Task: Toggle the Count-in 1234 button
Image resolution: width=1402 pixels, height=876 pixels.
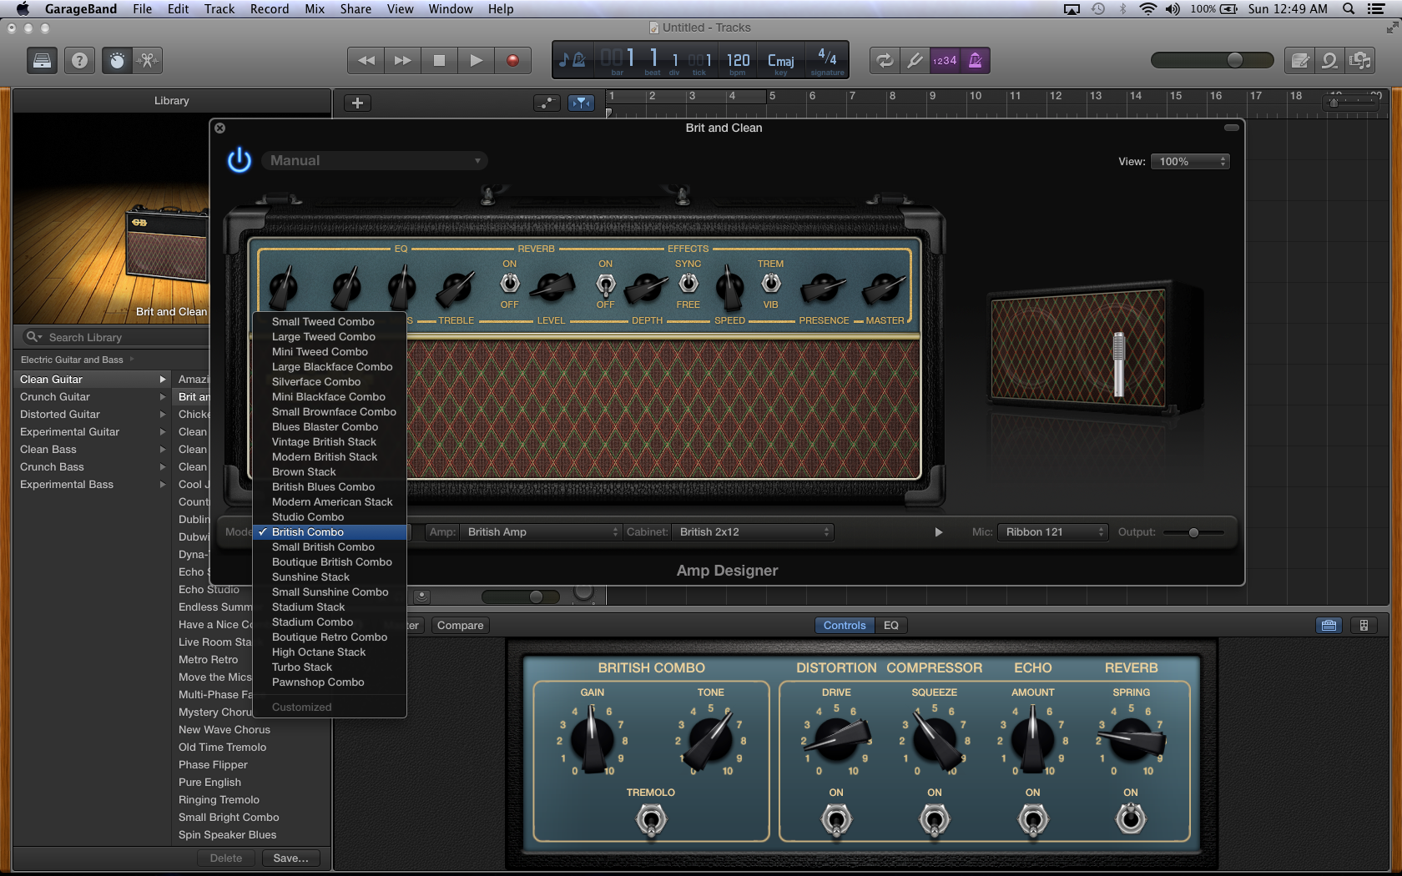Action: 945,60
